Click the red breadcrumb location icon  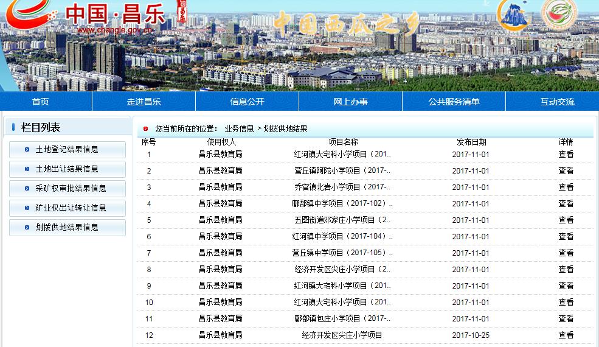pos(145,129)
